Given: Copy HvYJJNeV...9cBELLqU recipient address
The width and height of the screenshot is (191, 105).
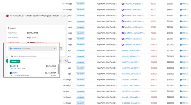Looking at the screenshot, I should coord(142,4).
